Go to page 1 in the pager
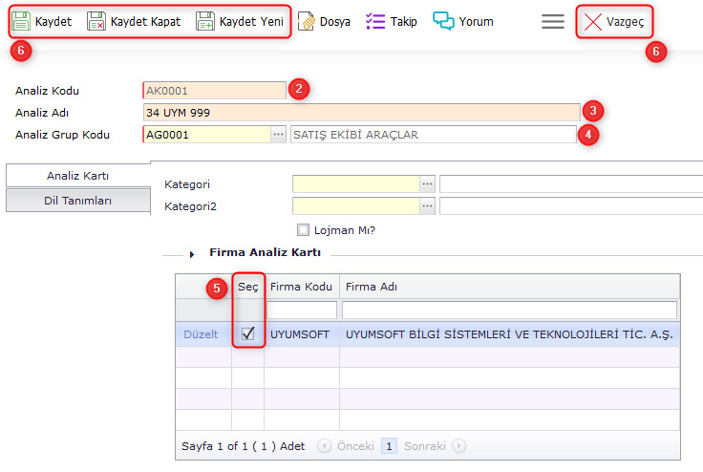 389,446
